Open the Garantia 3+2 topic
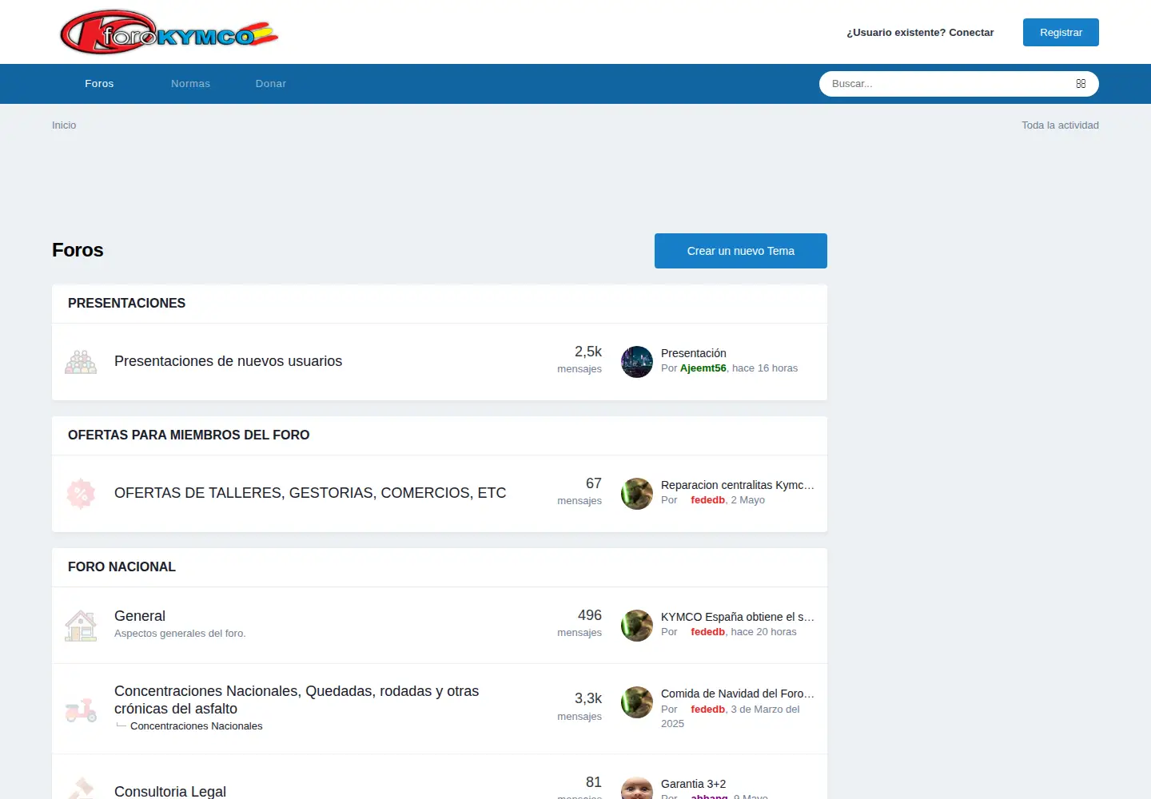 tap(694, 784)
